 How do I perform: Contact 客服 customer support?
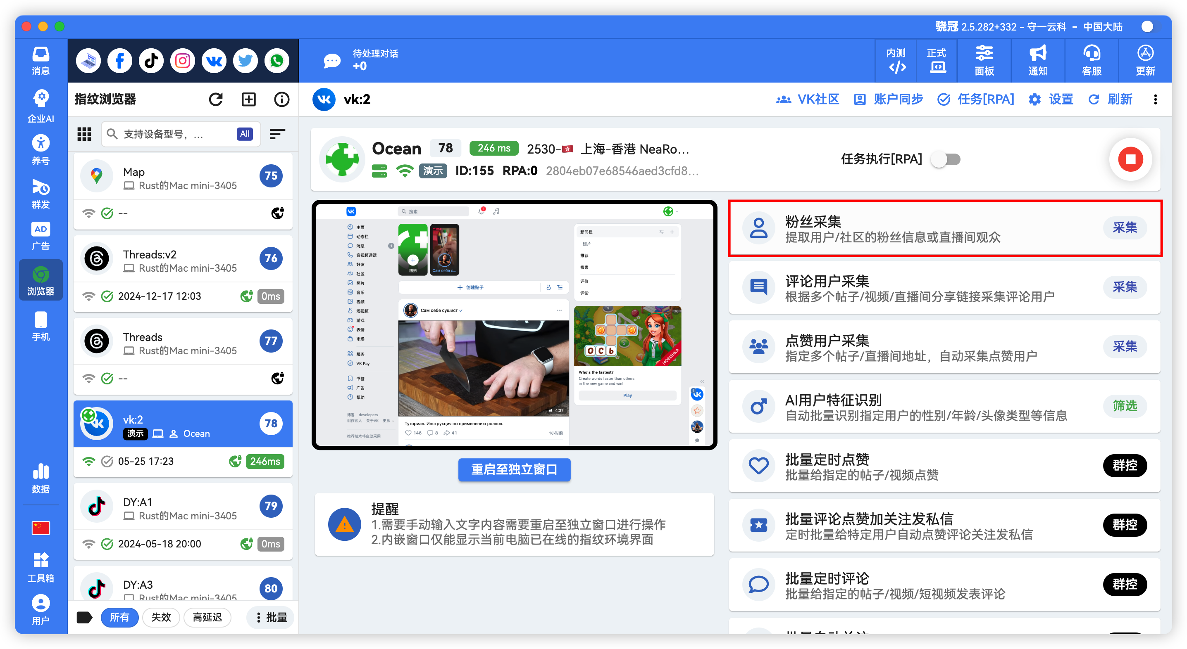click(x=1091, y=60)
